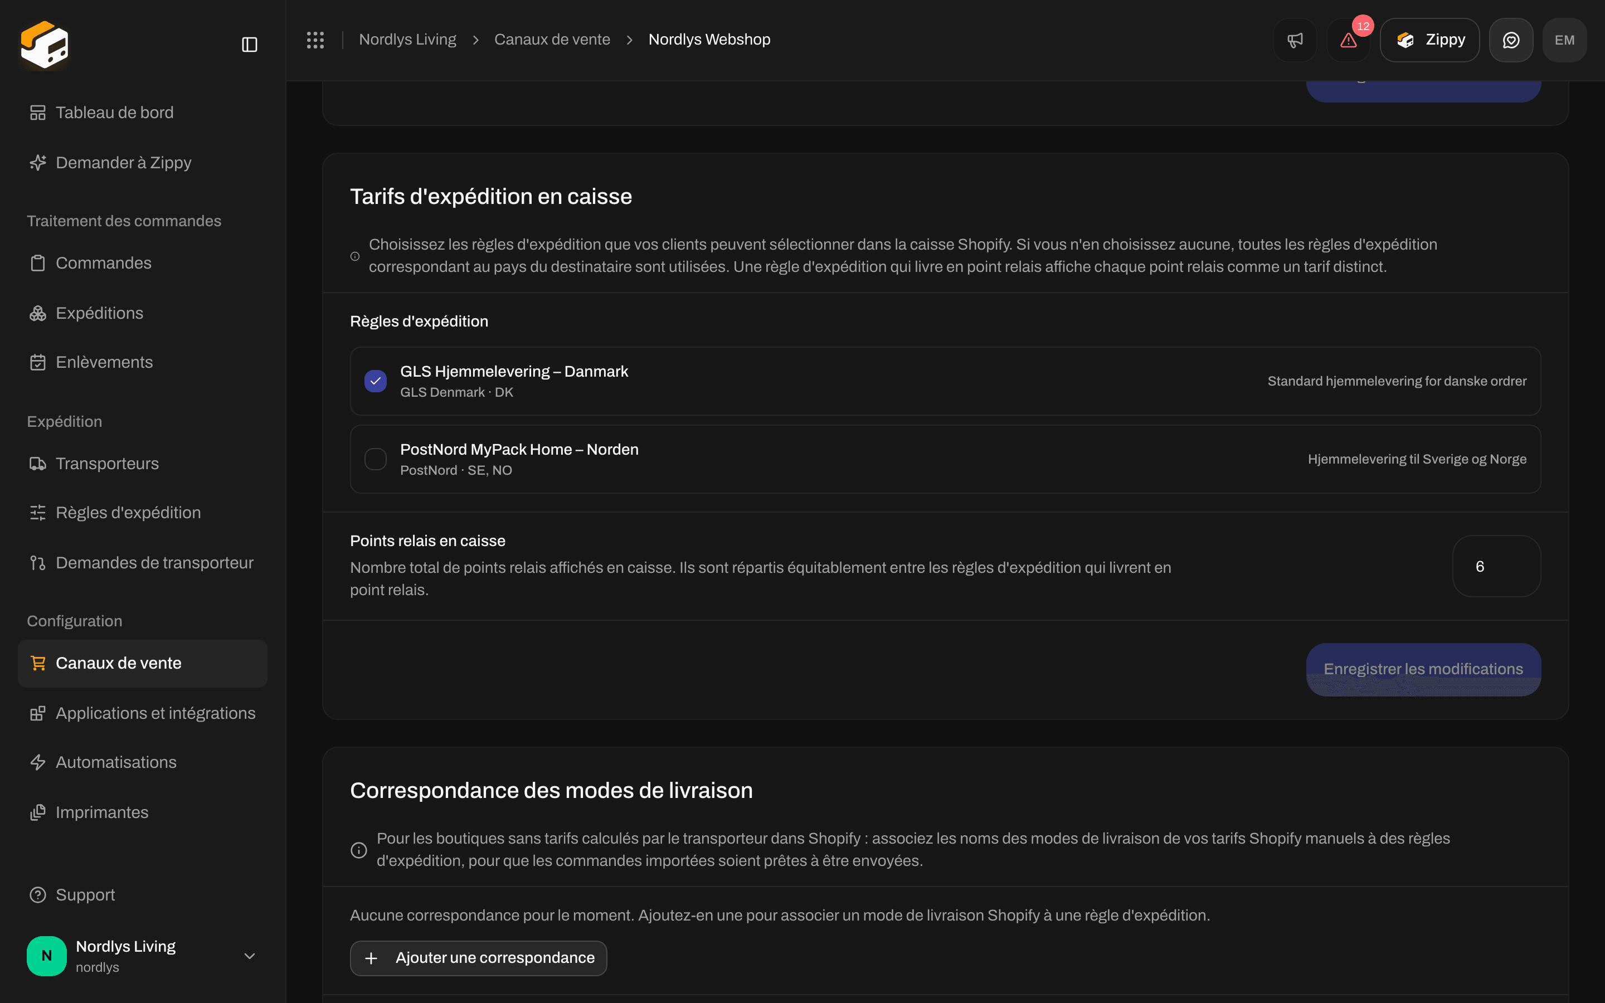The width and height of the screenshot is (1605, 1003).
Task: Click the Shipzilla box logo
Action: (x=45, y=45)
